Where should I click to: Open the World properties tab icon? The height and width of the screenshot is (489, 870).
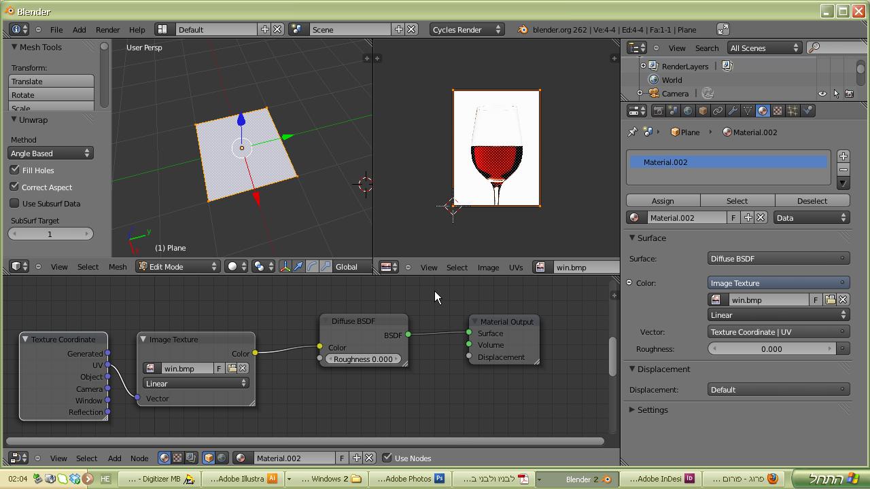pyautogui.click(x=688, y=111)
